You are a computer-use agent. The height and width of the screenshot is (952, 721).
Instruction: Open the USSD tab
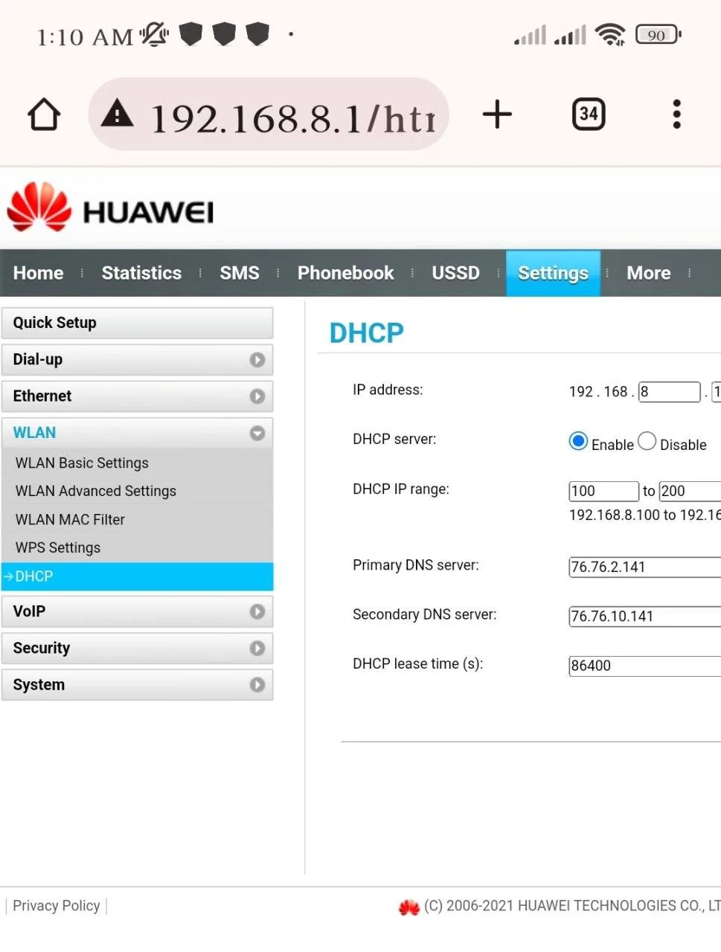coord(455,273)
